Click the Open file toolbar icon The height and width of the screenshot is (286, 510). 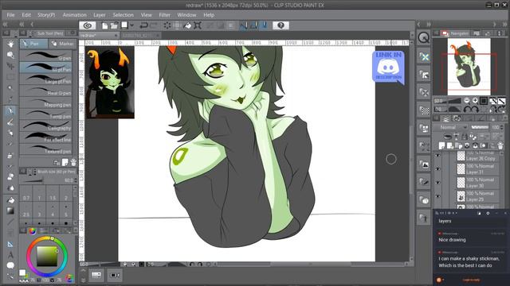tap(114, 25)
